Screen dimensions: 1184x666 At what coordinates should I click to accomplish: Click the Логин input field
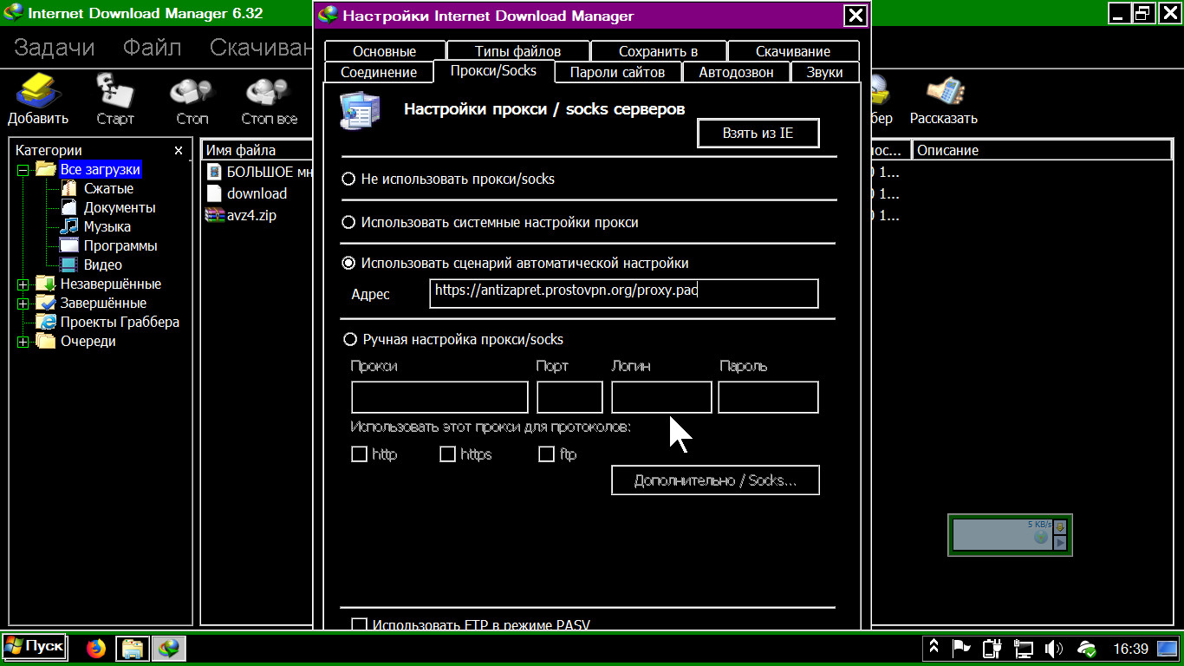click(x=661, y=397)
